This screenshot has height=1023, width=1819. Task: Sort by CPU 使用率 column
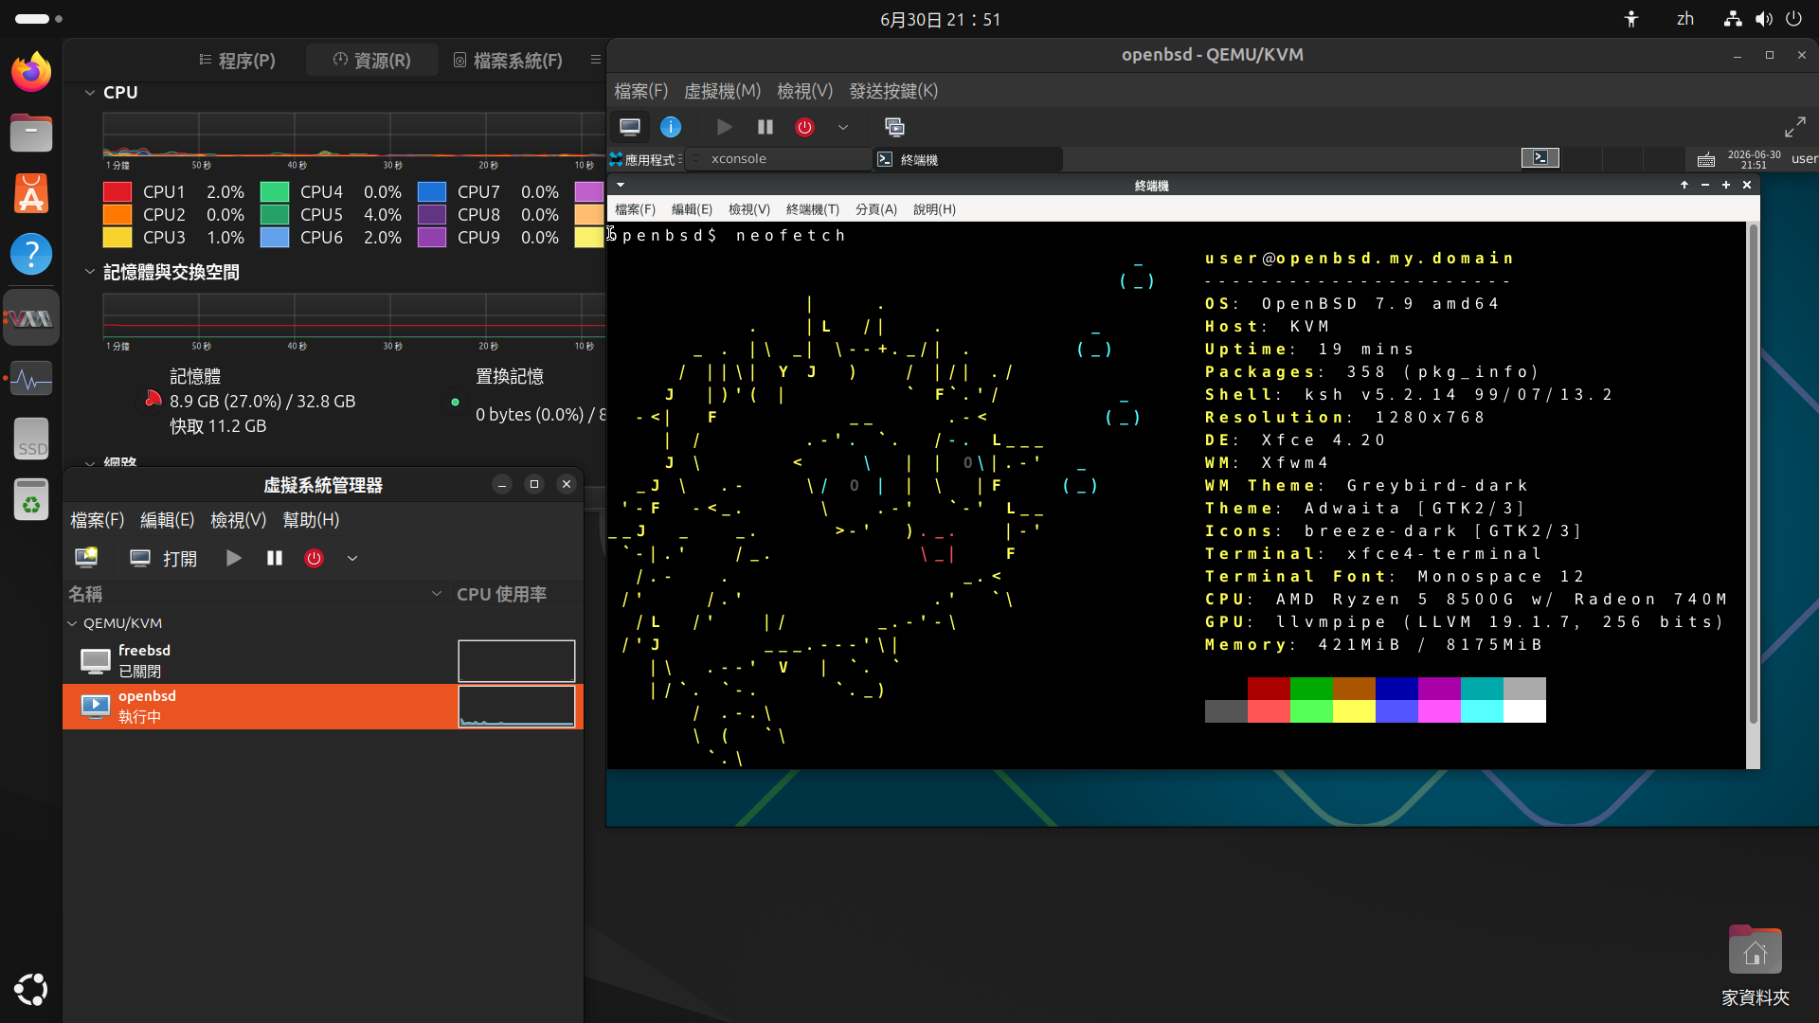516,594
